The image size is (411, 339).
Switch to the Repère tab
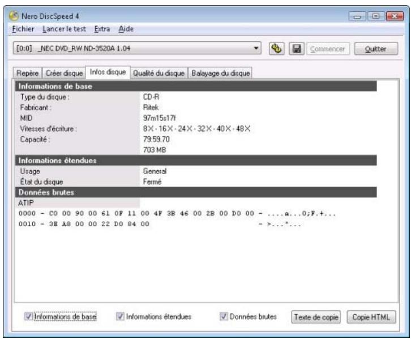(27, 73)
